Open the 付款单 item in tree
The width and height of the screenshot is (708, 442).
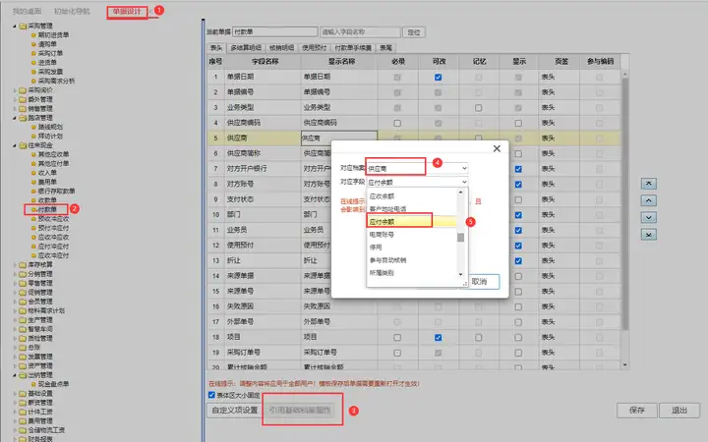[47, 209]
